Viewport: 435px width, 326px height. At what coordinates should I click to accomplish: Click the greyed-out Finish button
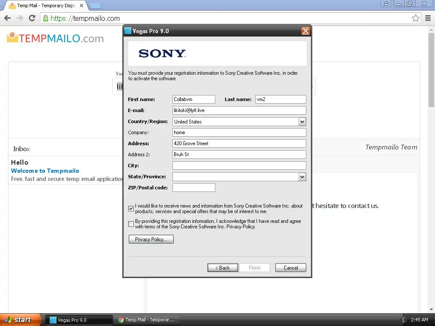254,268
